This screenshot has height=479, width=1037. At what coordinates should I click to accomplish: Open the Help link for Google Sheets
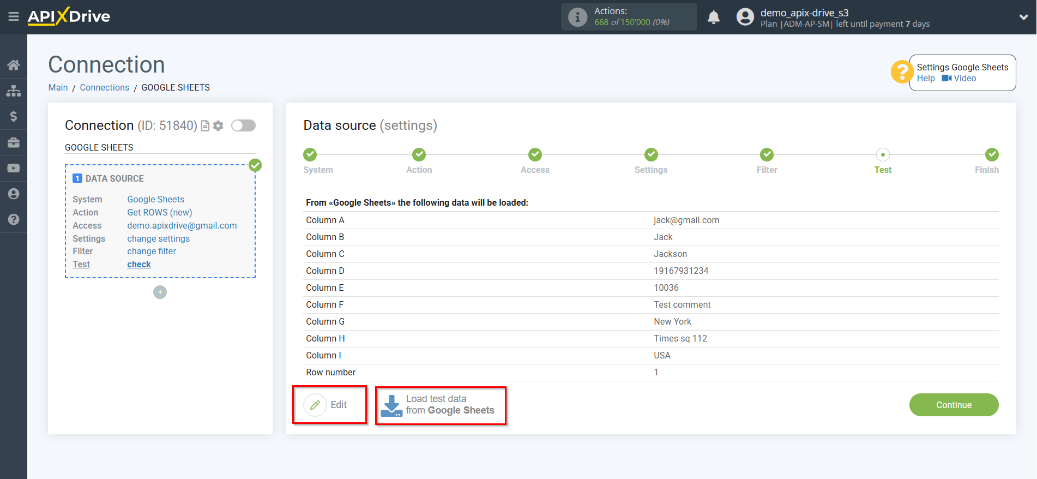click(x=926, y=79)
